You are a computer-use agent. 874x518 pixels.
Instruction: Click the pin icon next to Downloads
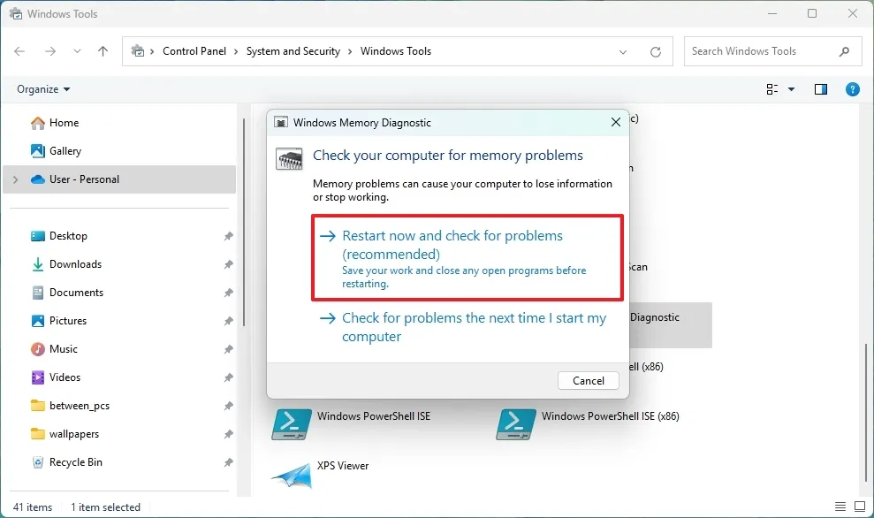pos(229,264)
